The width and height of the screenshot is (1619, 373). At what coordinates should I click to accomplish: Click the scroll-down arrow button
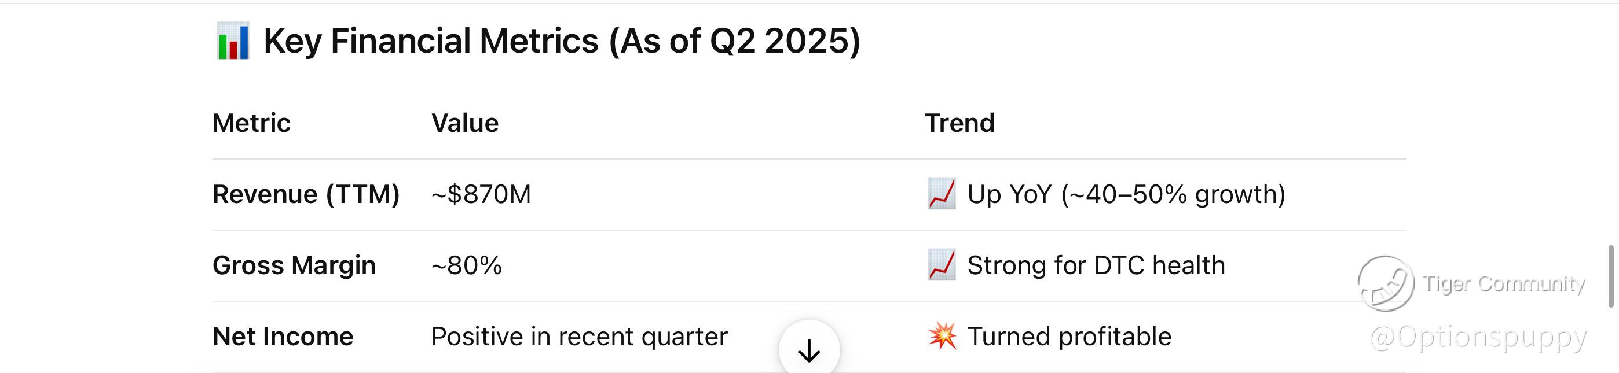click(809, 349)
